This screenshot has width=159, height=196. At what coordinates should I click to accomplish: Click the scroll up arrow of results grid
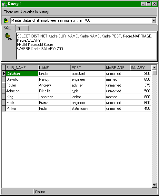pos(154,67)
